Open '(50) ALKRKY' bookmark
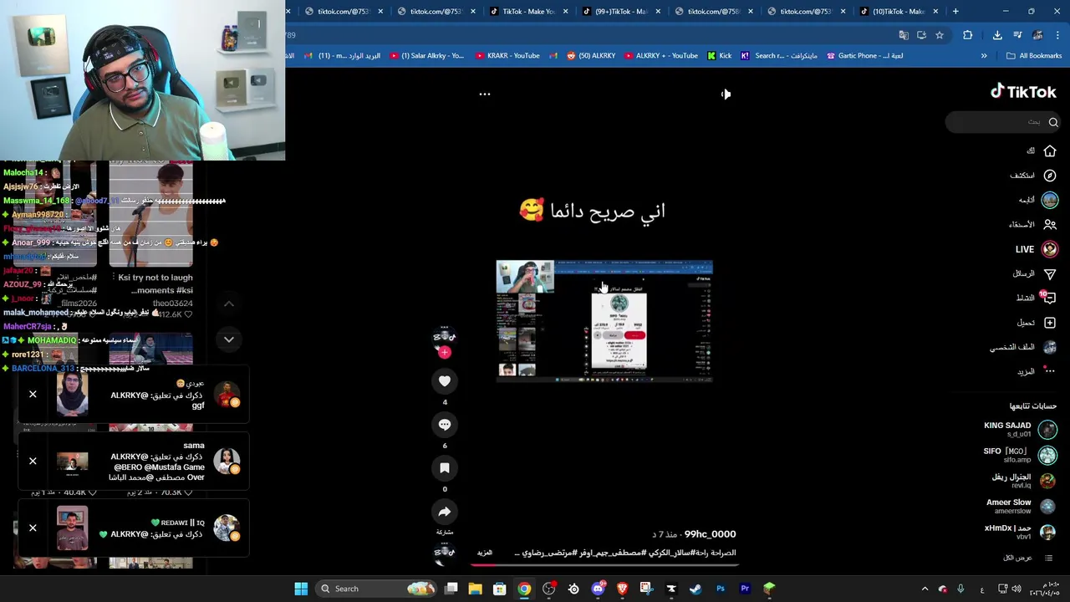Image resolution: width=1070 pixels, height=602 pixels. pyautogui.click(x=591, y=56)
